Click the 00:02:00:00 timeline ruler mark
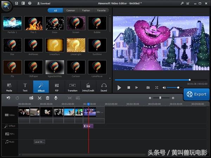211x158 pixels. point(111,104)
